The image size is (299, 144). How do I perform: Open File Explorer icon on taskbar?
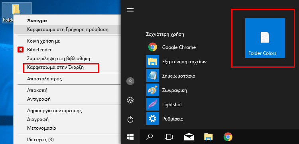coord(209,136)
